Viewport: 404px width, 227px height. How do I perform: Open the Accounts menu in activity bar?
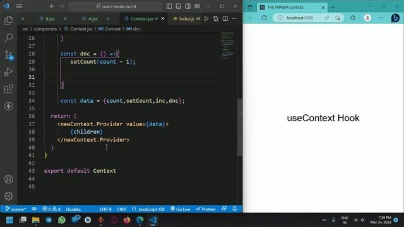pyautogui.click(x=8, y=179)
